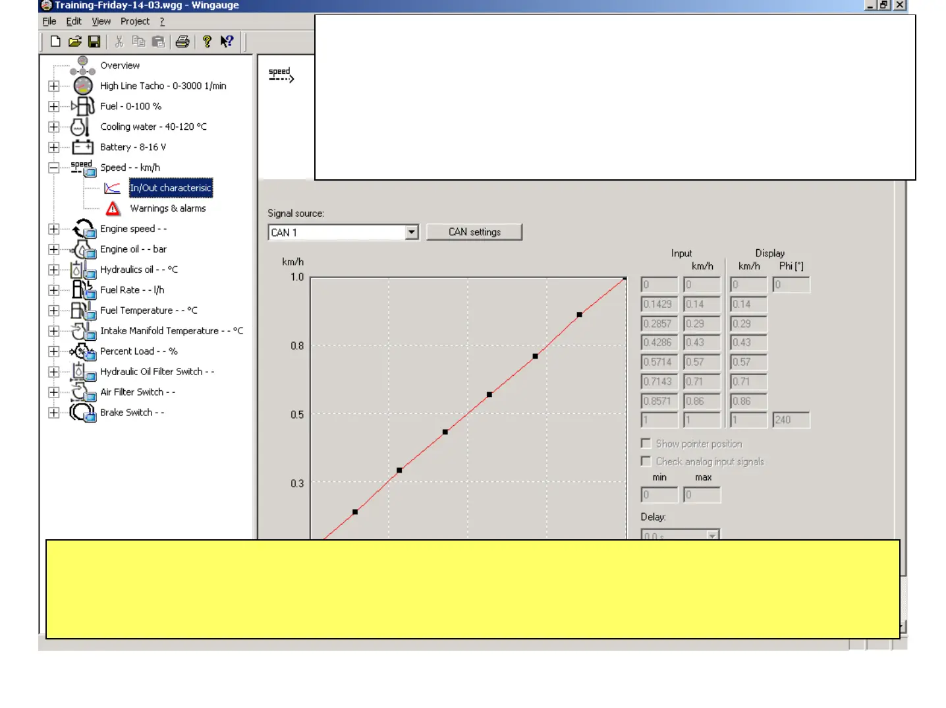Screen dimensions: 946x708
Task: Click the Cut scissors toolbar icon
Action: pos(119,42)
